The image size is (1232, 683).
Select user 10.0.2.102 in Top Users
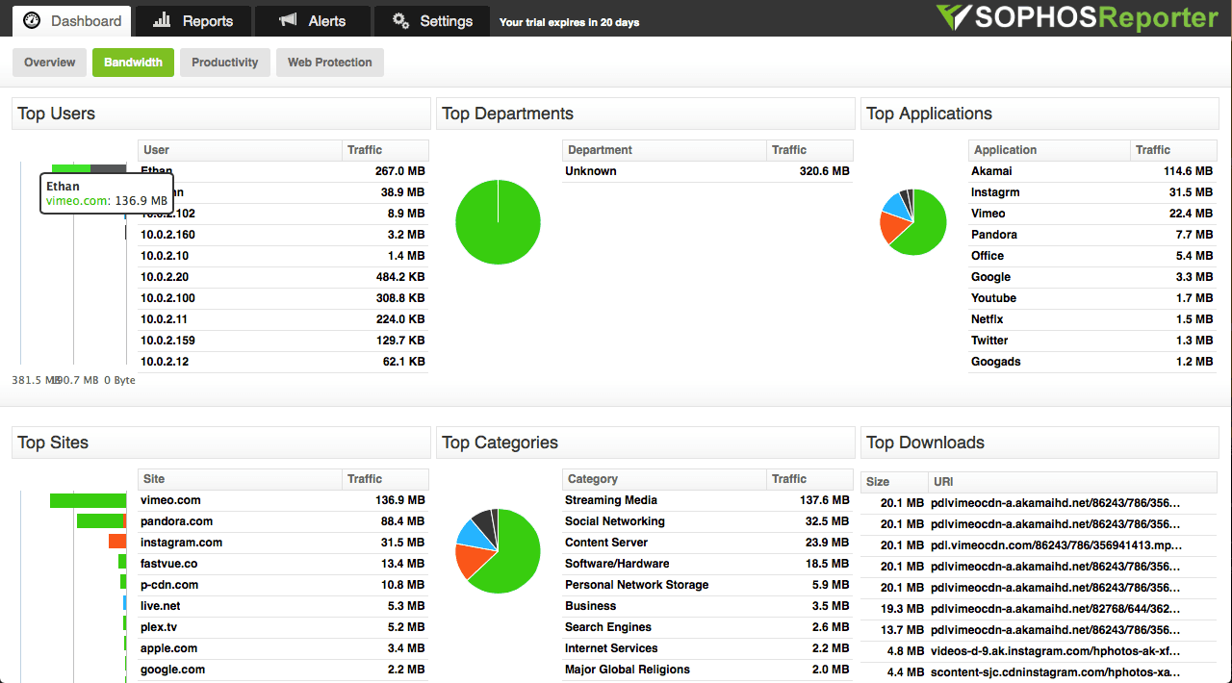(x=283, y=214)
